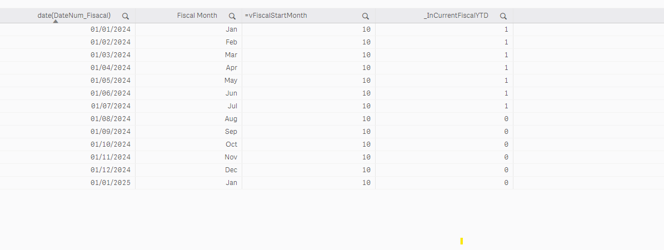Sort by the Fiscal Month header
The height and width of the screenshot is (250, 664).
(x=197, y=16)
